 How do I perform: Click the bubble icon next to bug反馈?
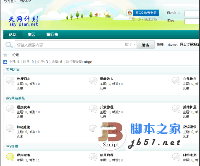click(x=10, y=128)
